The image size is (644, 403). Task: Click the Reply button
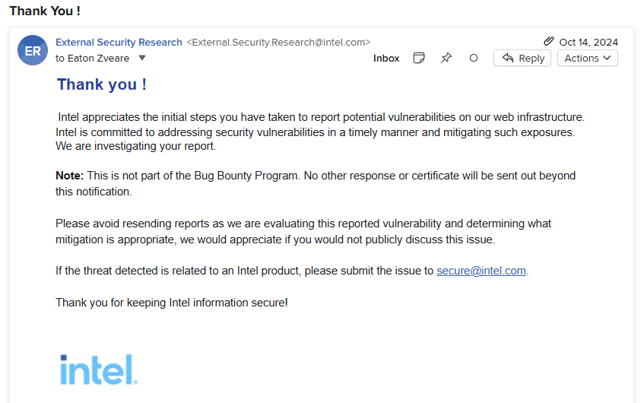[523, 58]
